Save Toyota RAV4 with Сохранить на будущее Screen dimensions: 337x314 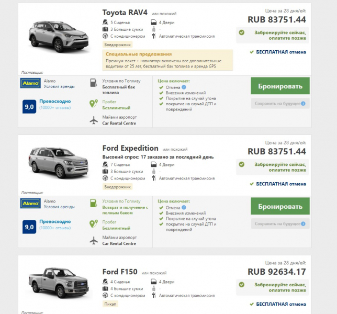click(280, 104)
